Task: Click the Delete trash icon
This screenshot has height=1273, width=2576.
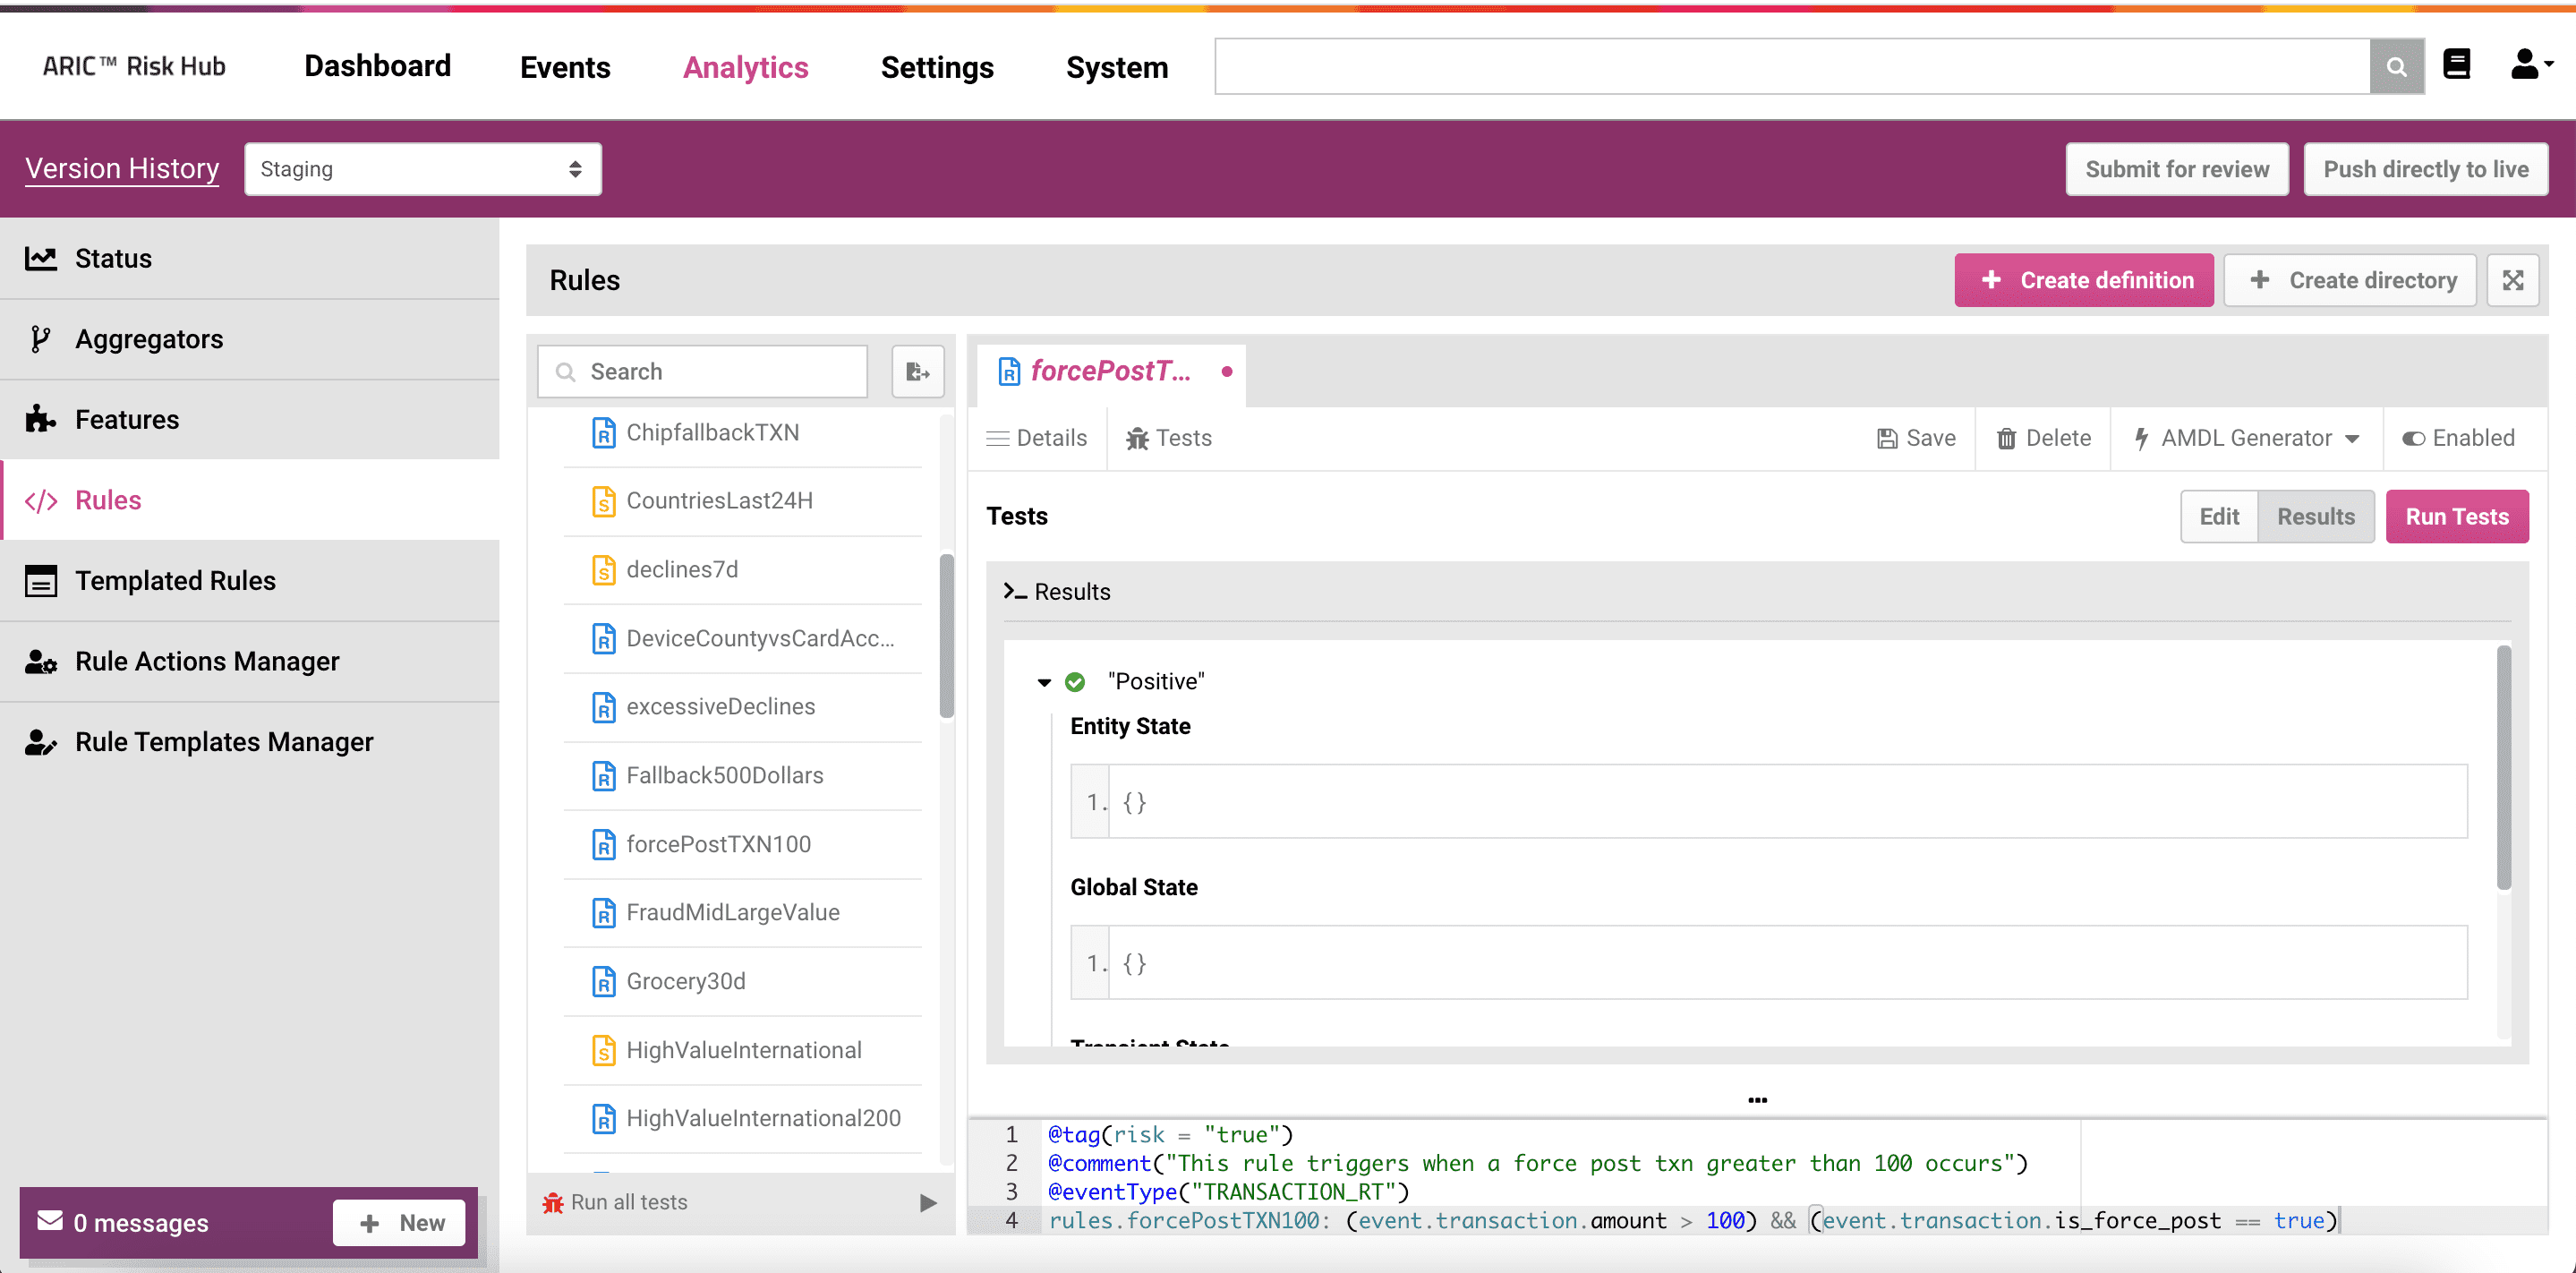Action: pyautogui.click(x=2006, y=438)
